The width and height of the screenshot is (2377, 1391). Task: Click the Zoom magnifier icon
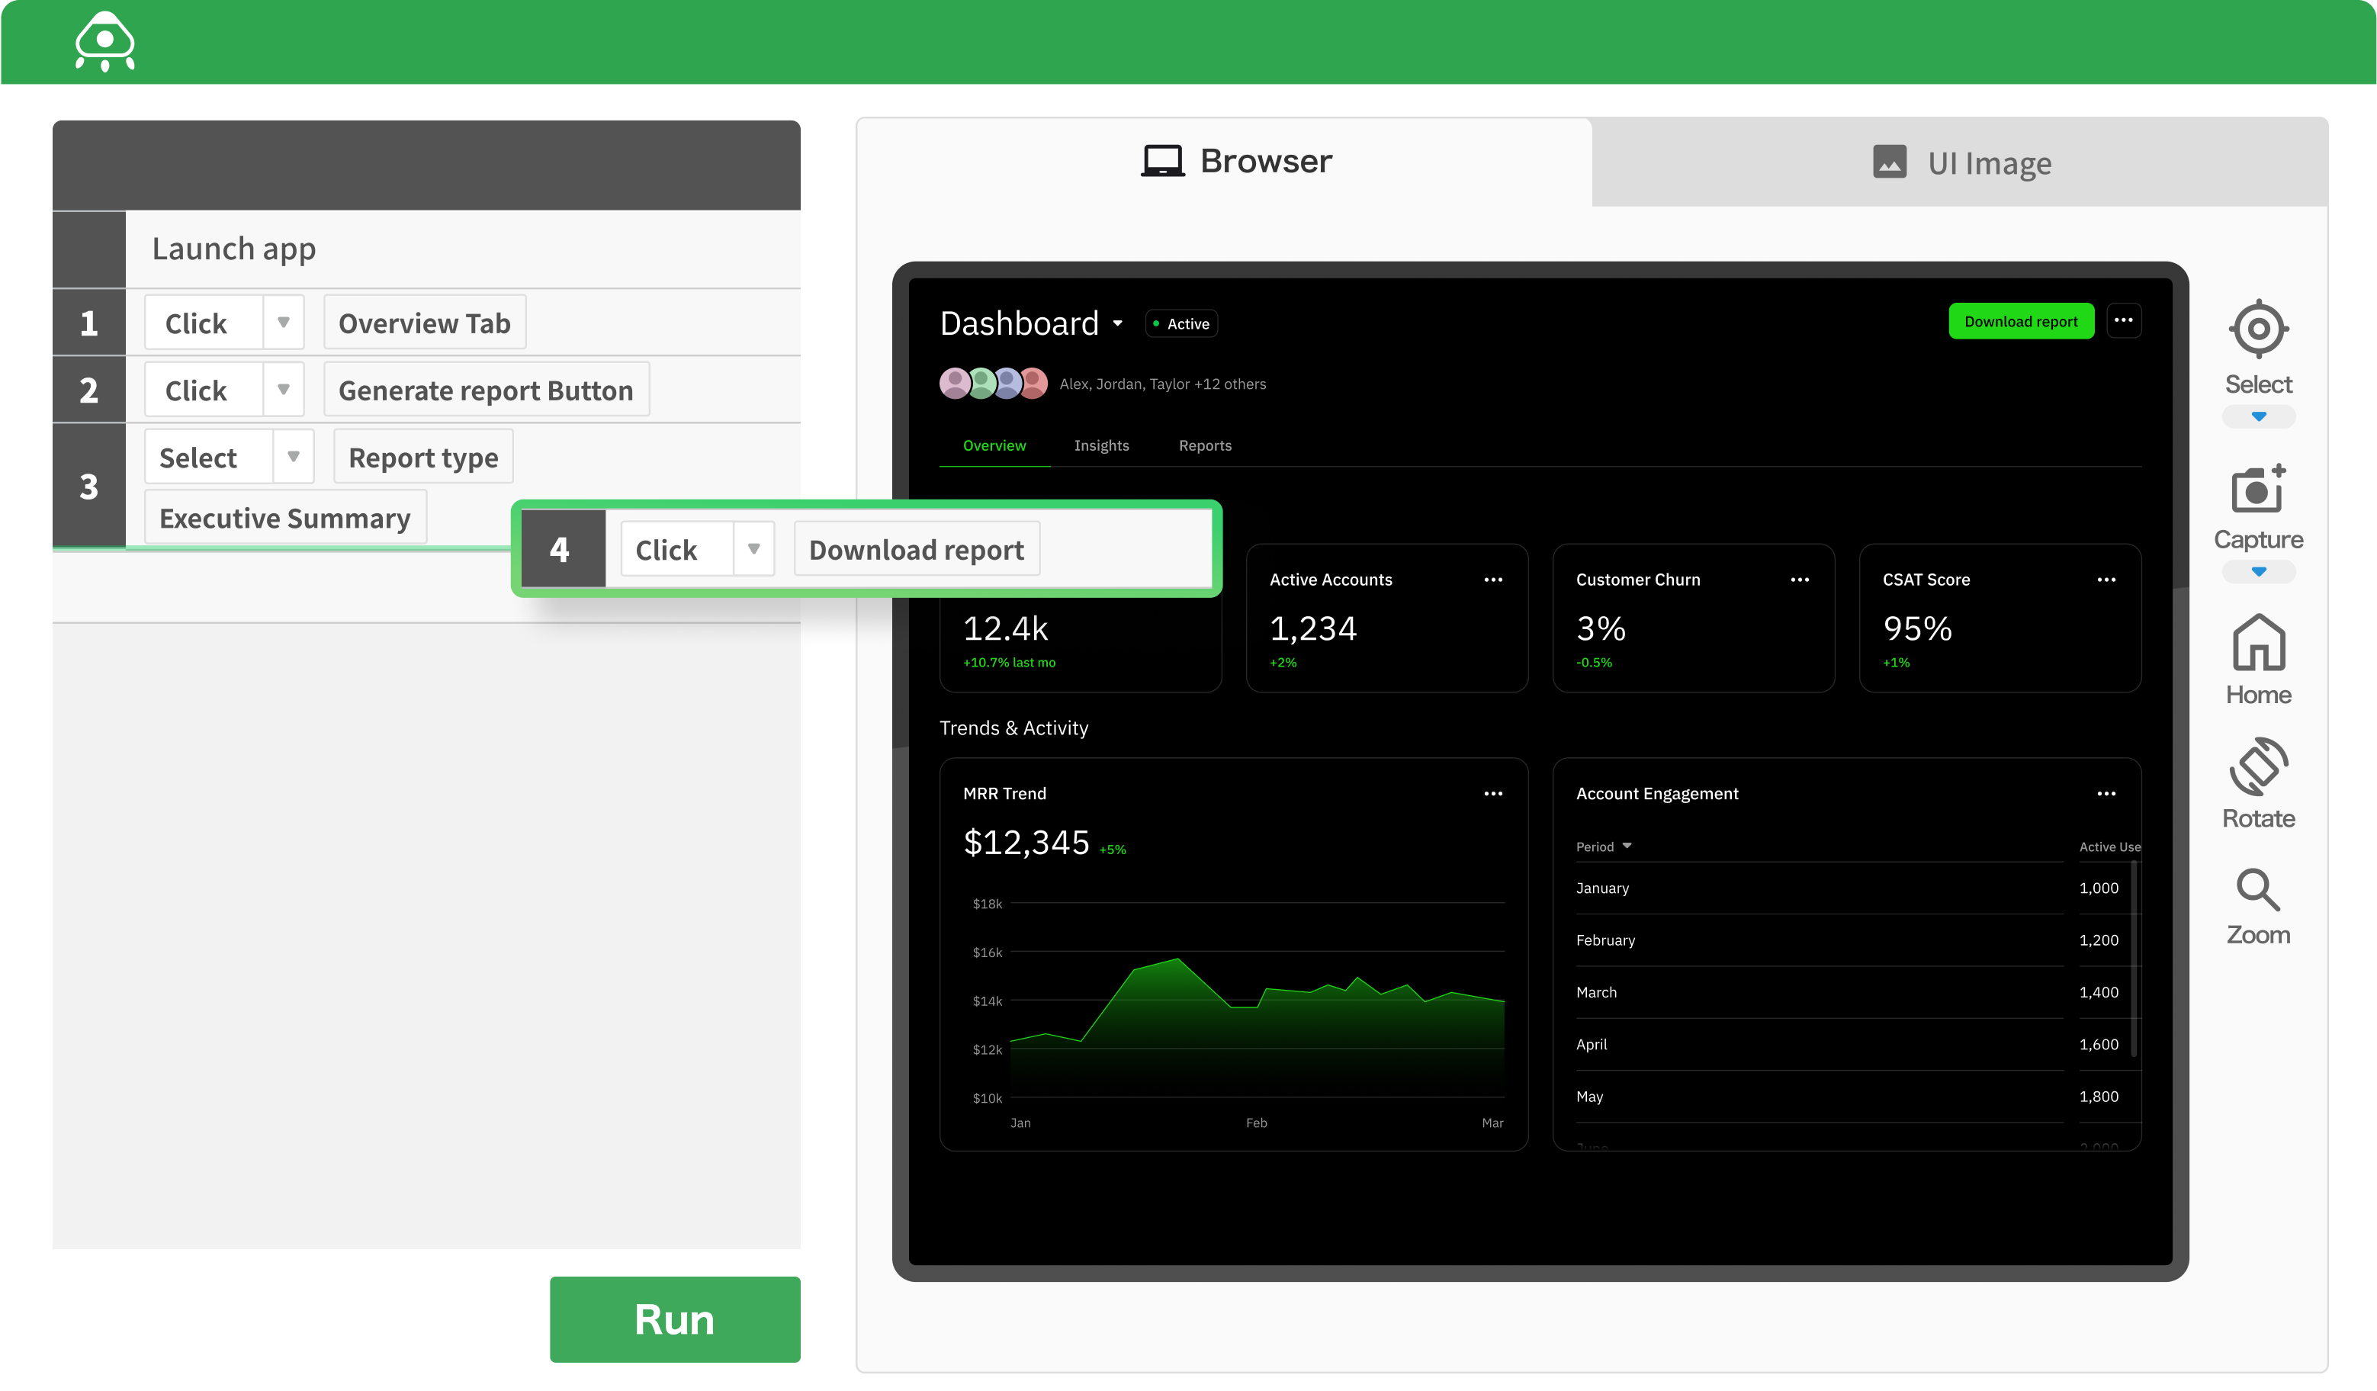2257,889
